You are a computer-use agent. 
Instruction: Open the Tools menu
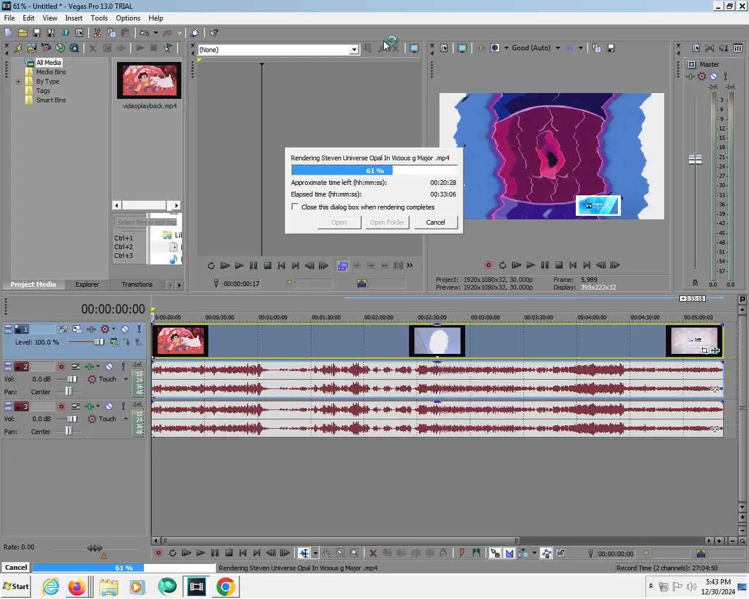point(99,18)
